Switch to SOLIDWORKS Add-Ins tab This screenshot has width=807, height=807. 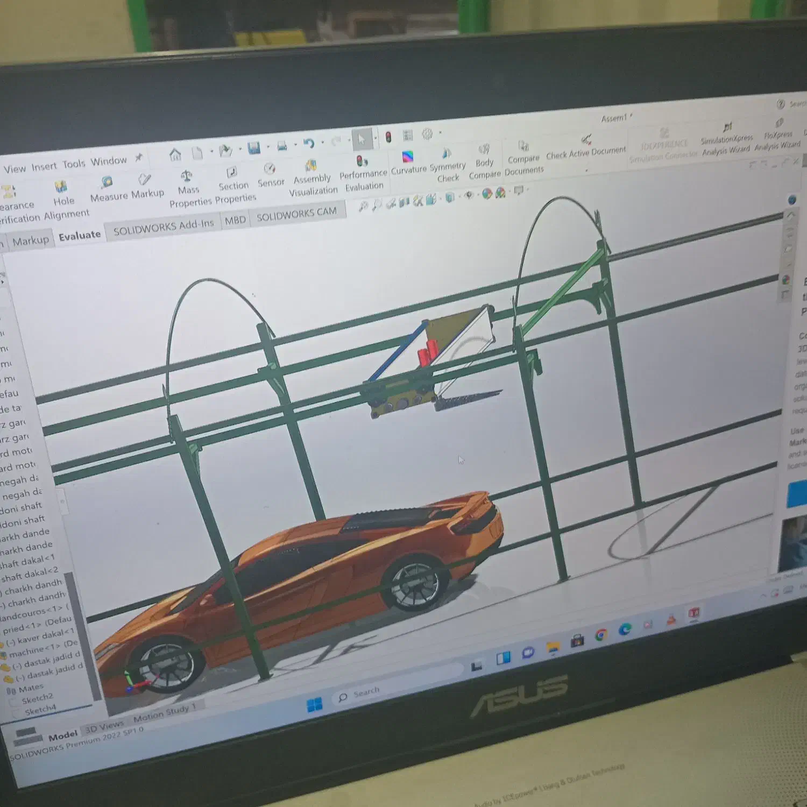point(164,227)
